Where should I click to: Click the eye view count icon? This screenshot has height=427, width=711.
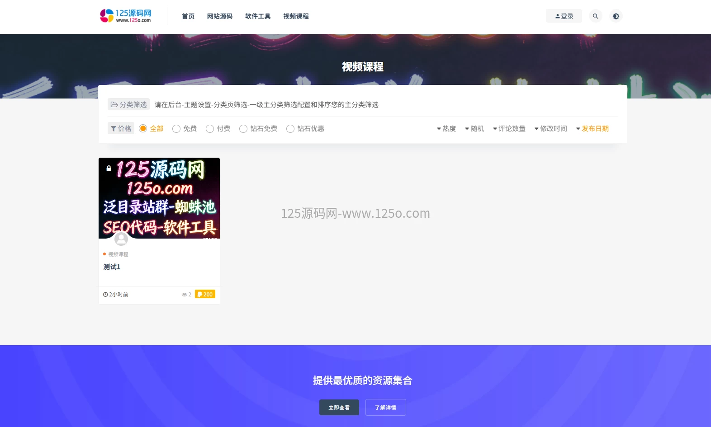[x=184, y=295]
